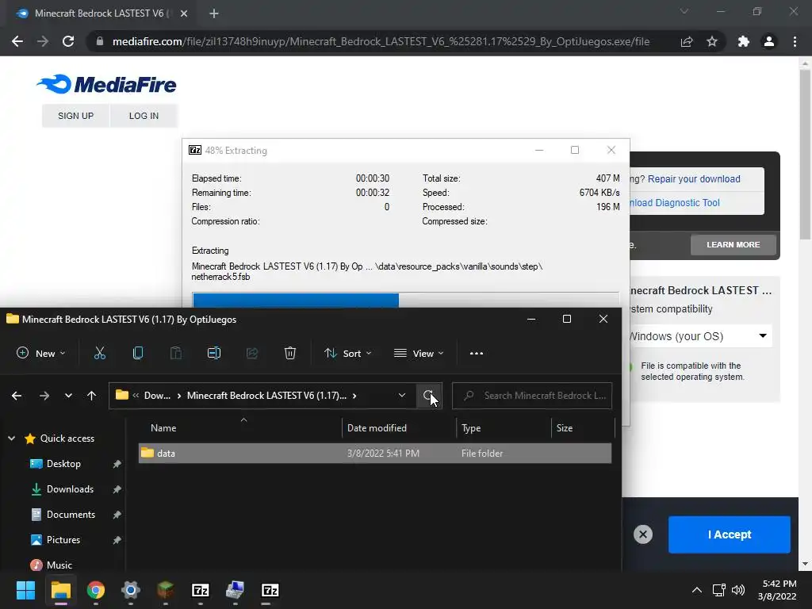Collapse the Quick access tree node
The image size is (812, 609).
(11, 439)
